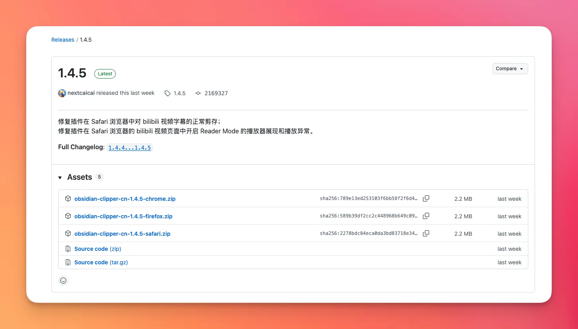Open the 1.4.5 tag link

point(179,93)
